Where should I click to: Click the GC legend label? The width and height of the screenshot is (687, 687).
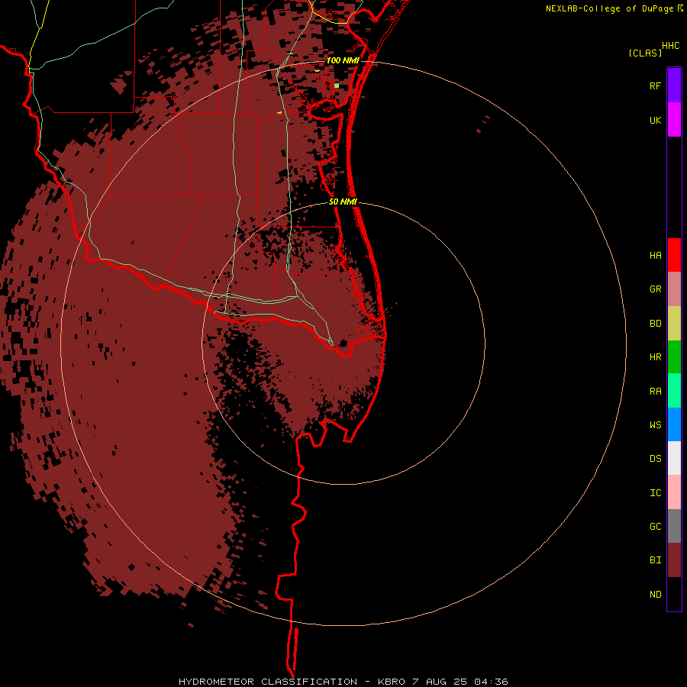pos(655,527)
